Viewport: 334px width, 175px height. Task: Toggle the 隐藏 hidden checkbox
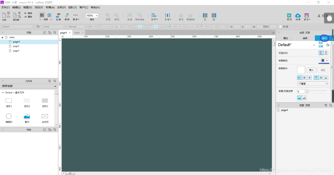(x=281, y=27)
